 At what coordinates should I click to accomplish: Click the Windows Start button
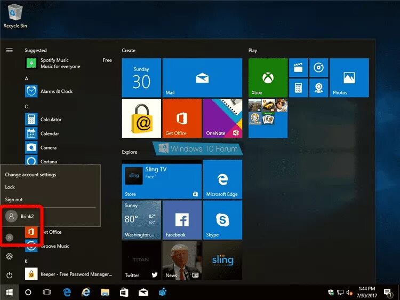10,293
